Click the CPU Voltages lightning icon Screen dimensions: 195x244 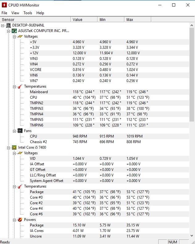click(x=20, y=153)
